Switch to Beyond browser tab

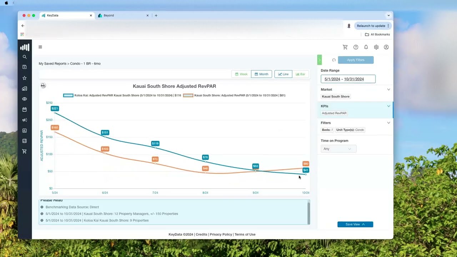pos(124,16)
